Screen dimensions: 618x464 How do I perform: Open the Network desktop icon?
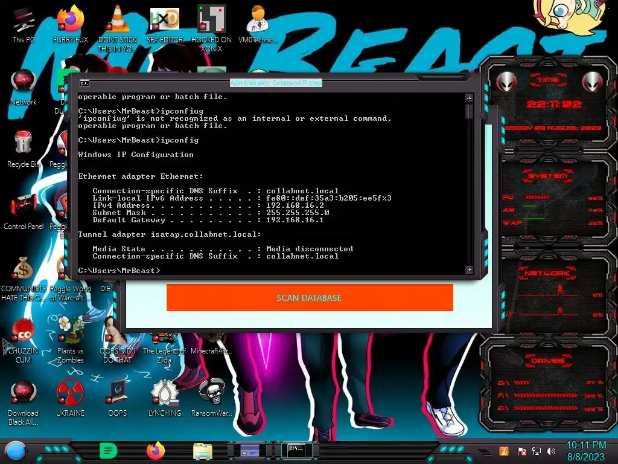(x=24, y=88)
